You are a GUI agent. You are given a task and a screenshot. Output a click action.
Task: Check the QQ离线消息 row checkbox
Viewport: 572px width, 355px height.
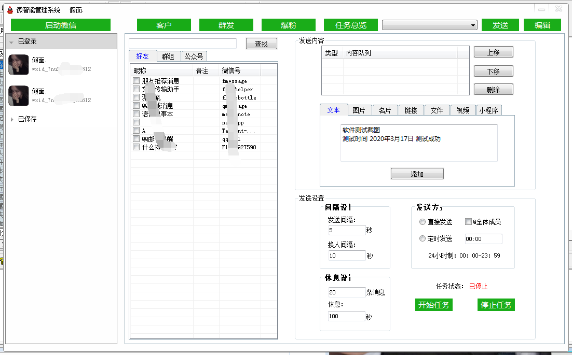[136, 106]
